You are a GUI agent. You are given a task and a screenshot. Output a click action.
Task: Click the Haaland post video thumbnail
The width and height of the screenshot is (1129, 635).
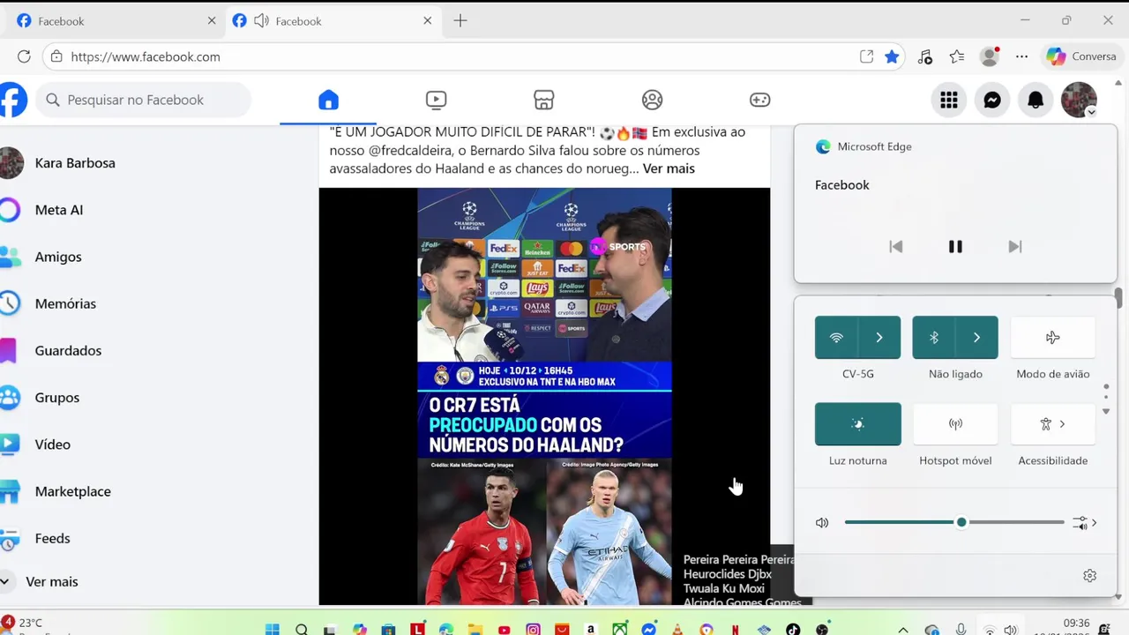point(544,396)
